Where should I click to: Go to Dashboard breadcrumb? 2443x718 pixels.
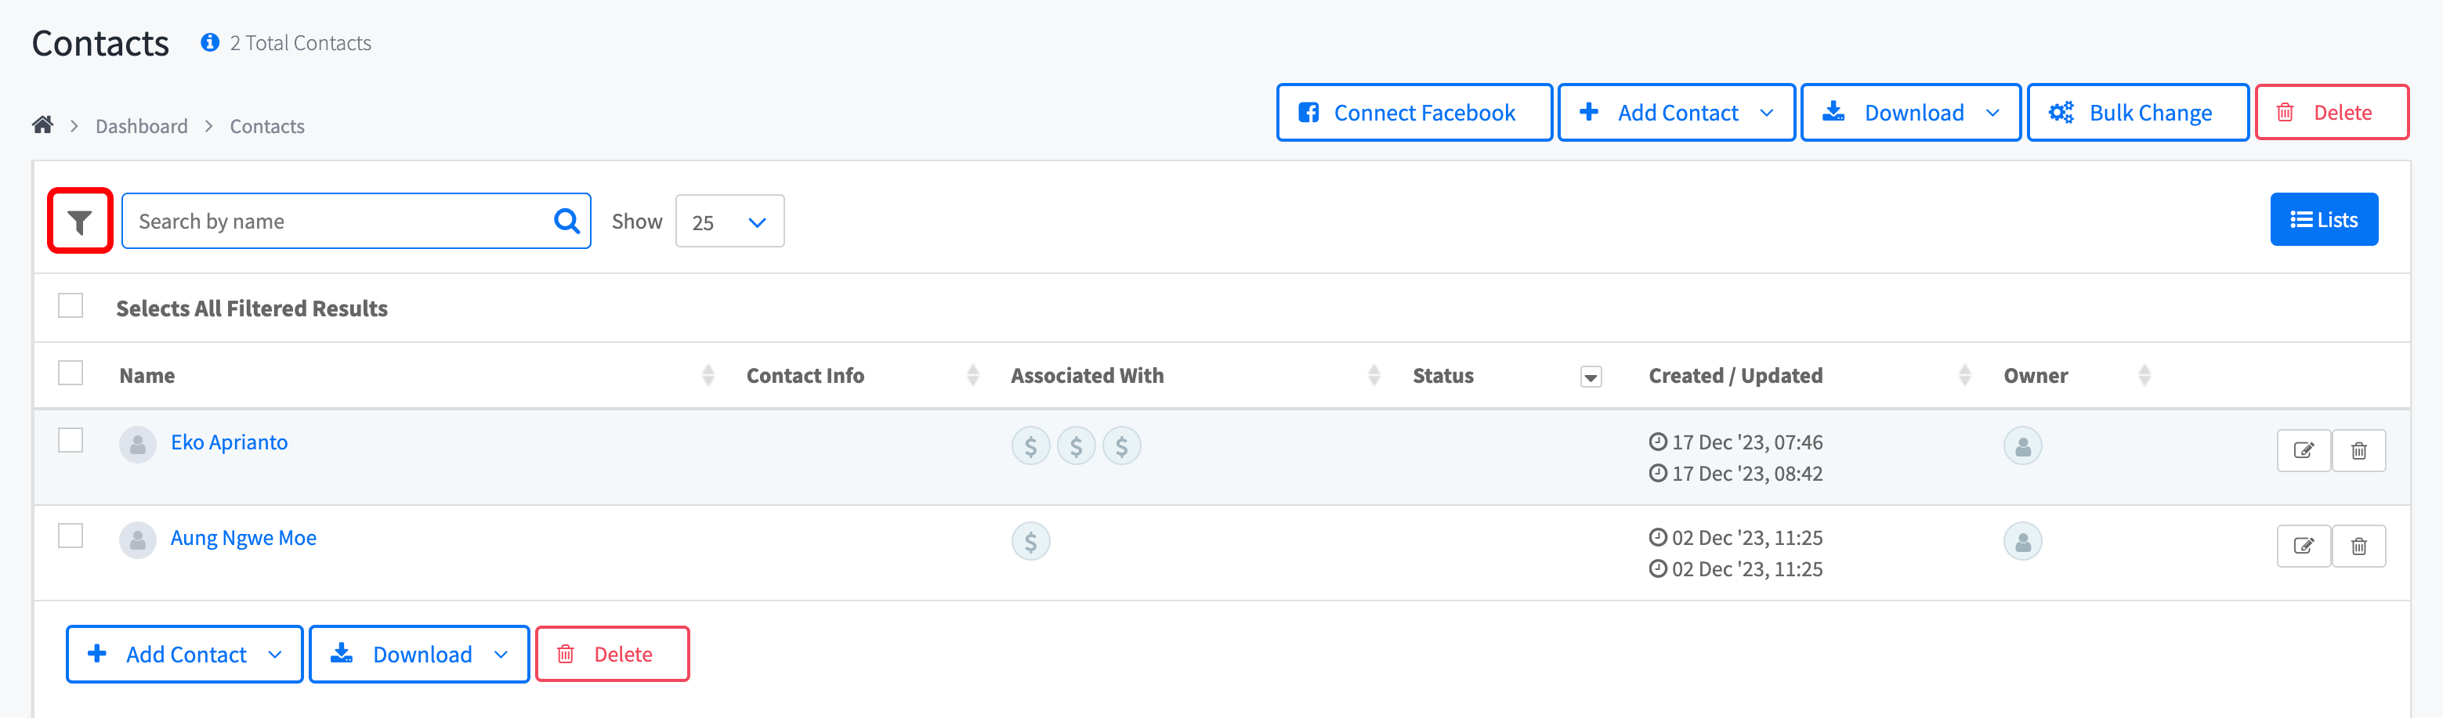[x=141, y=126]
